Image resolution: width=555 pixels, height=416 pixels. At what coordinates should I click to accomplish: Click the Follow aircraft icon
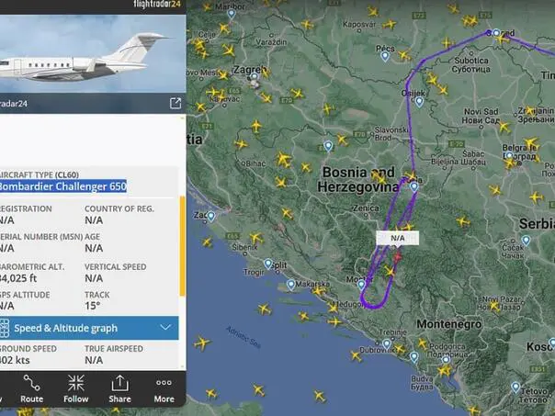75,389
